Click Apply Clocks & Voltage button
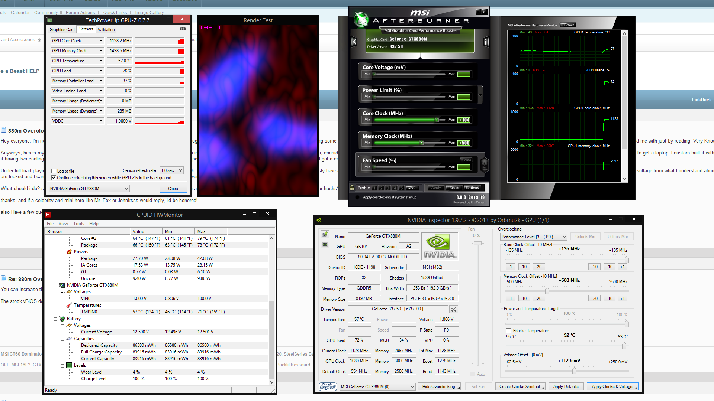 pos(612,387)
